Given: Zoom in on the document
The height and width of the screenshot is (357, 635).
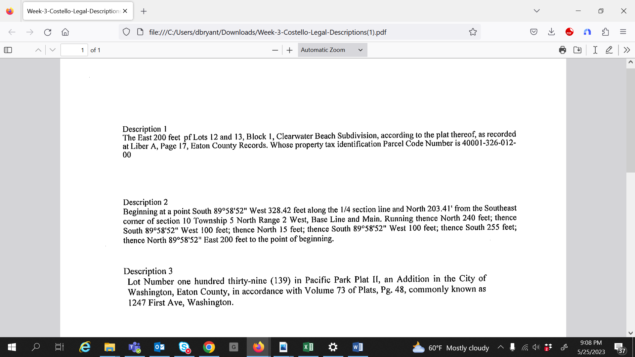Looking at the screenshot, I should coord(289,50).
